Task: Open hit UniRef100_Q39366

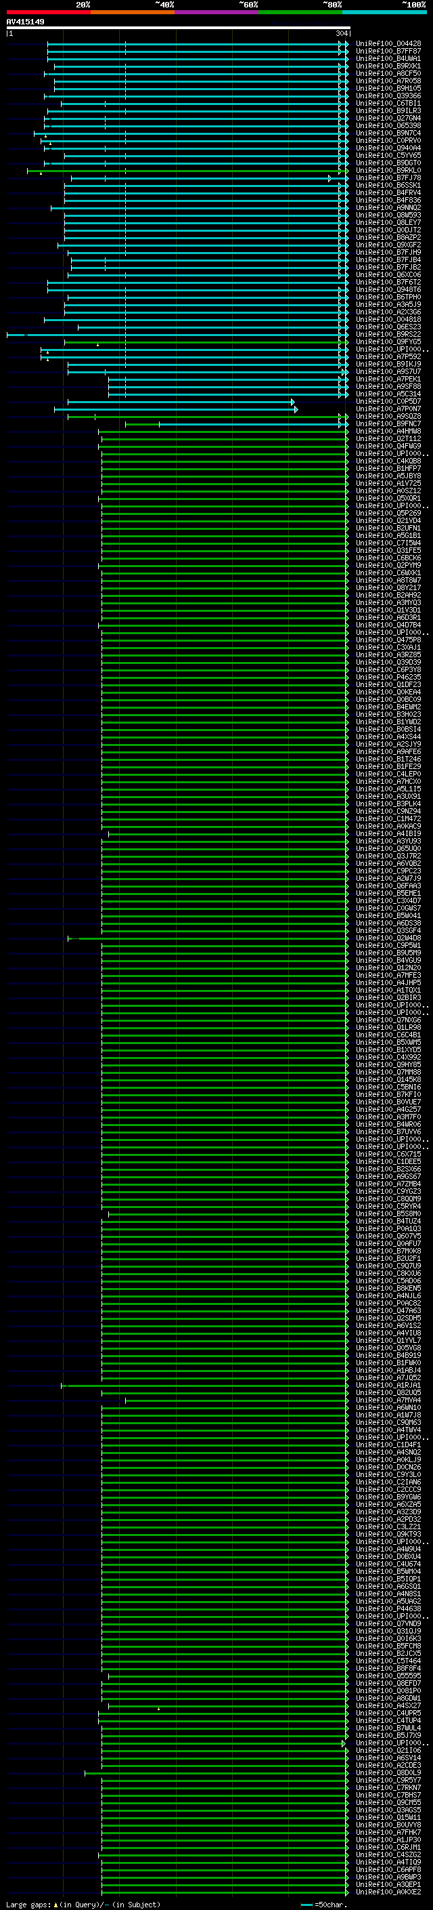Action: 388,96
